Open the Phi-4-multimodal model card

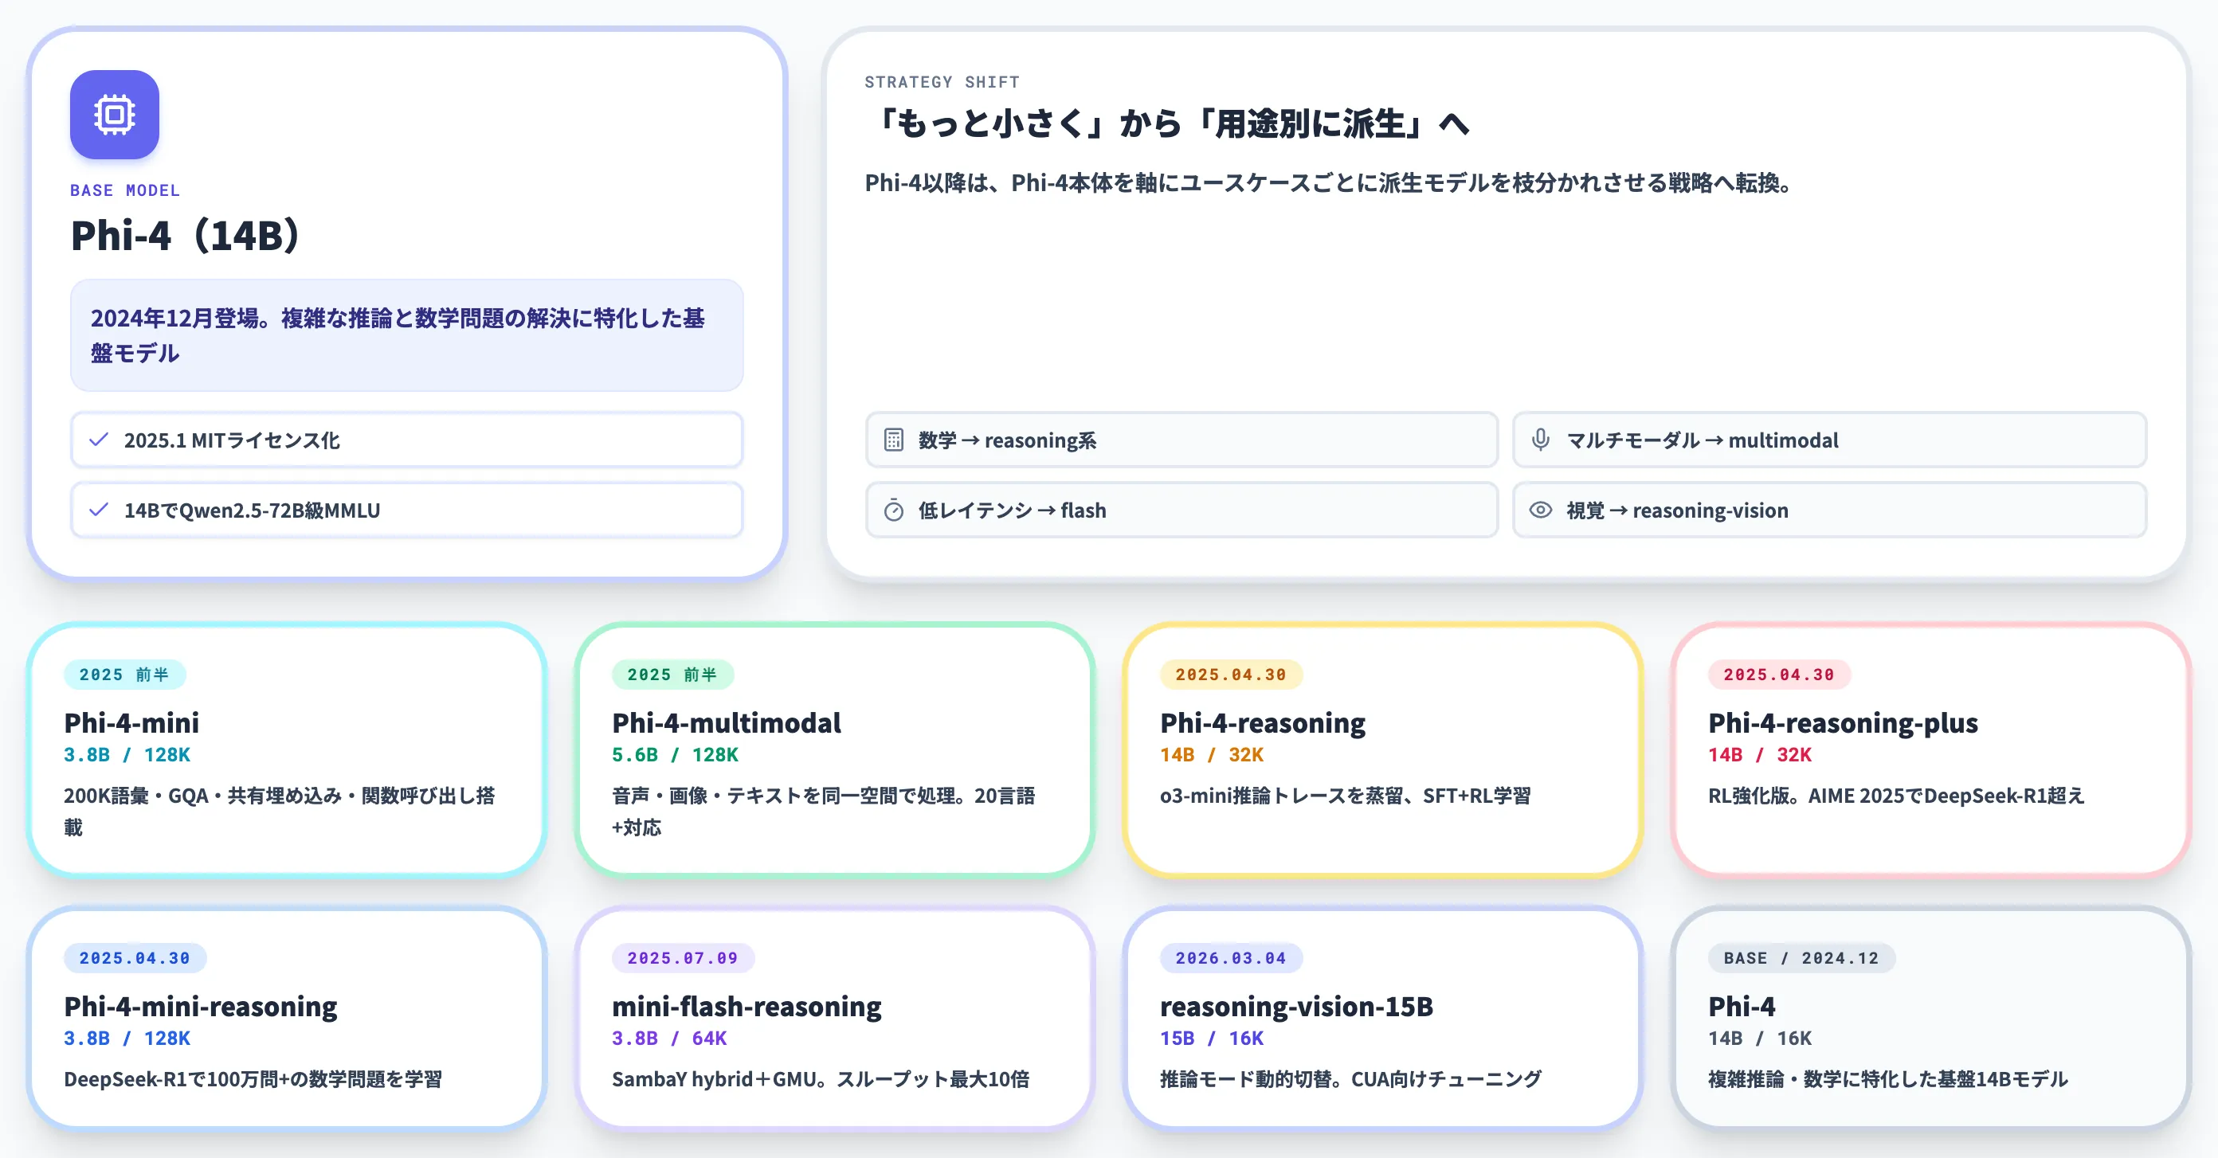(834, 749)
